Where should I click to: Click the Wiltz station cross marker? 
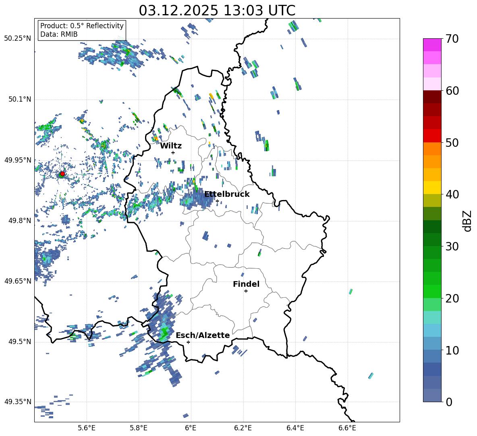coord(173,152)
